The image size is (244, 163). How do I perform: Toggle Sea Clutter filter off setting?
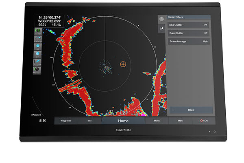[189, 25]
